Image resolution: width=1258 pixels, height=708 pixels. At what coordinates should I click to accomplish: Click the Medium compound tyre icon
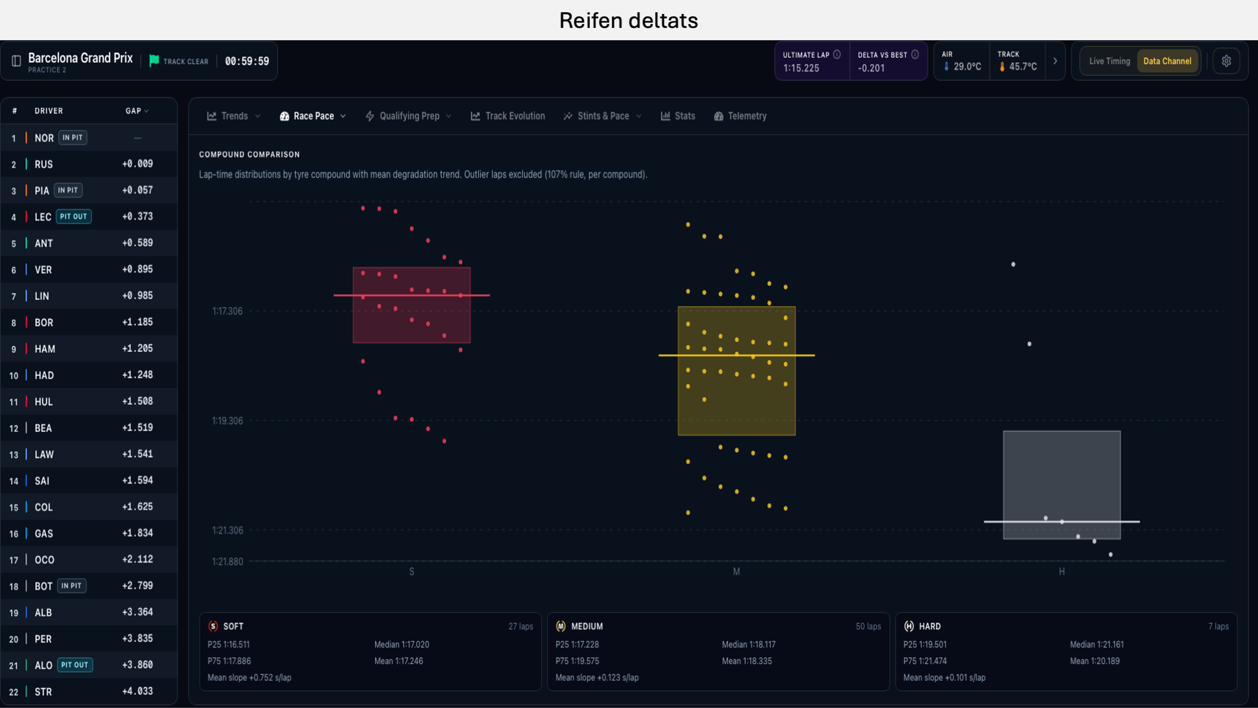tap(561, 626)
